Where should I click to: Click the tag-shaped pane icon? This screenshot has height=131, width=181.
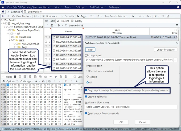pyautogui.click(x=56, y=76)
